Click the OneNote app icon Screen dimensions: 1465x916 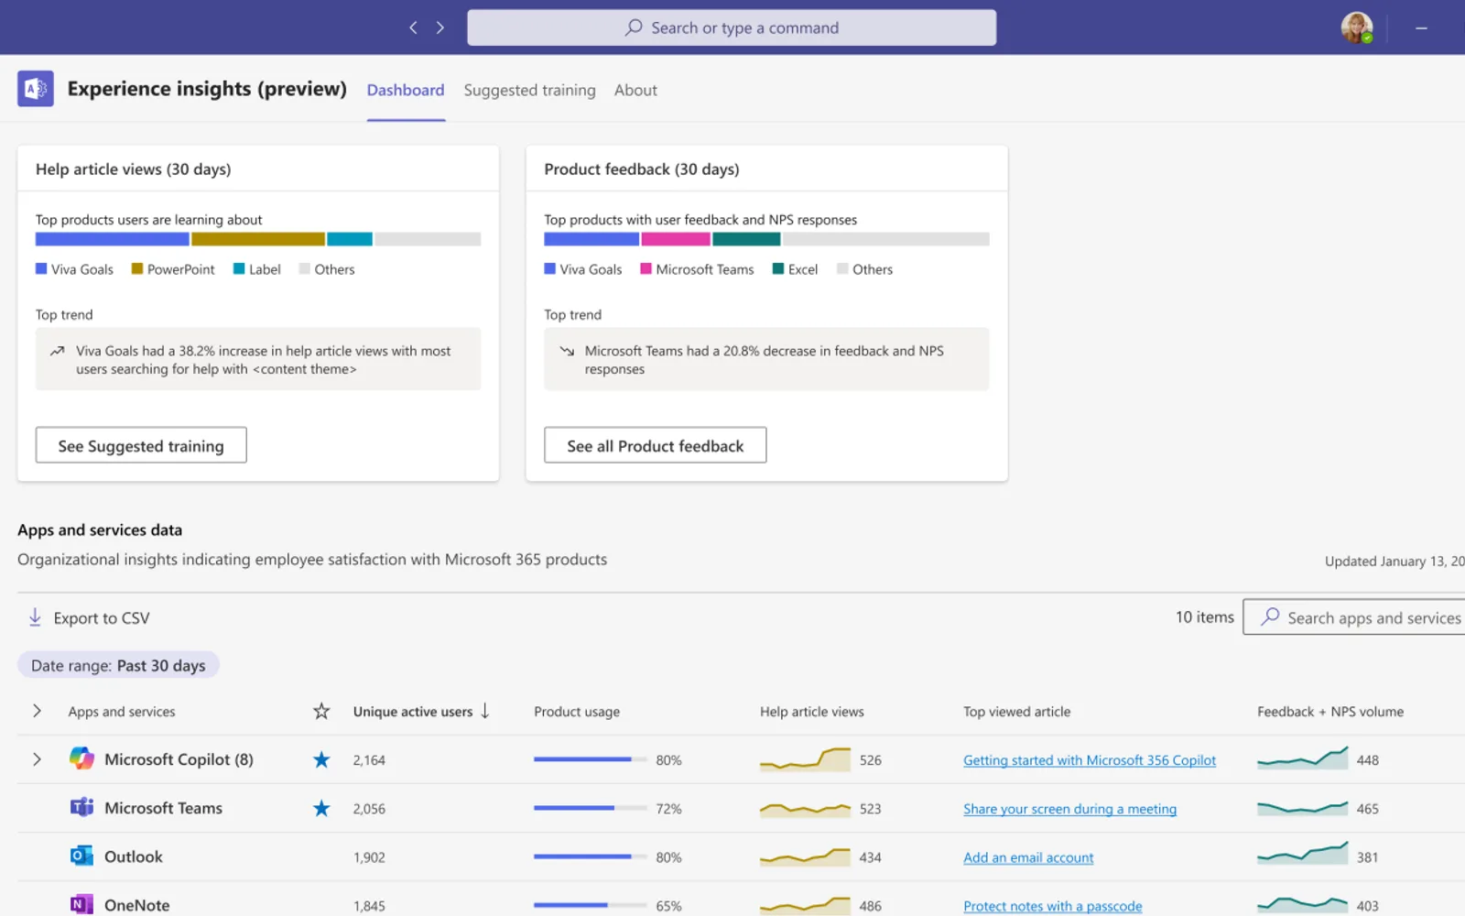[81, 904]
